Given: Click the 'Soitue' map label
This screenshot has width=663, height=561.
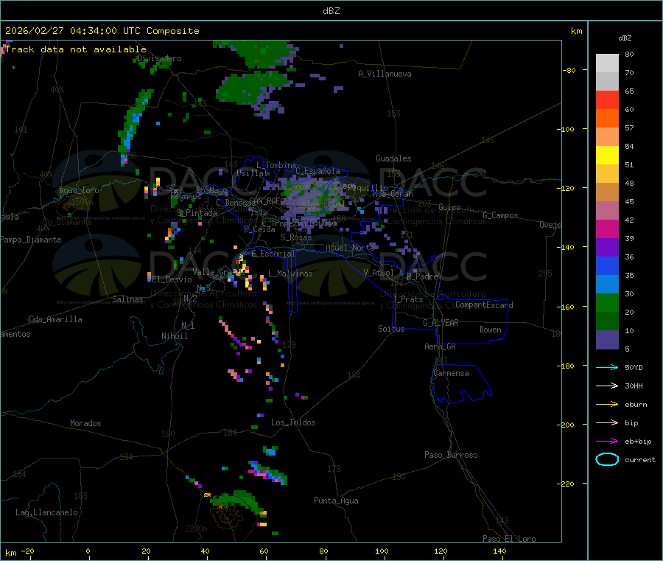Looking at the screenshot, I should click(x=392, y=329).
